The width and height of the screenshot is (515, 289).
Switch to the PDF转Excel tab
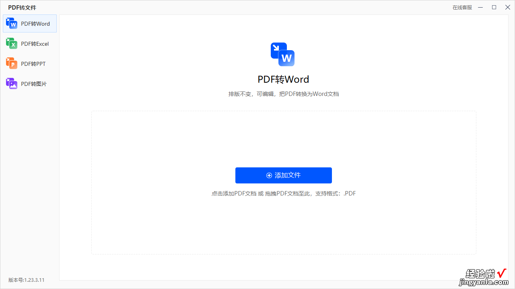tap(30, 44)
